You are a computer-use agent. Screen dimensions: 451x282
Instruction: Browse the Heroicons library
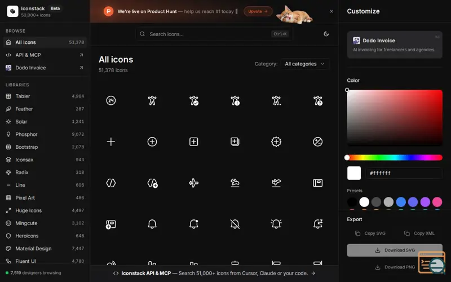click(45, 236)
